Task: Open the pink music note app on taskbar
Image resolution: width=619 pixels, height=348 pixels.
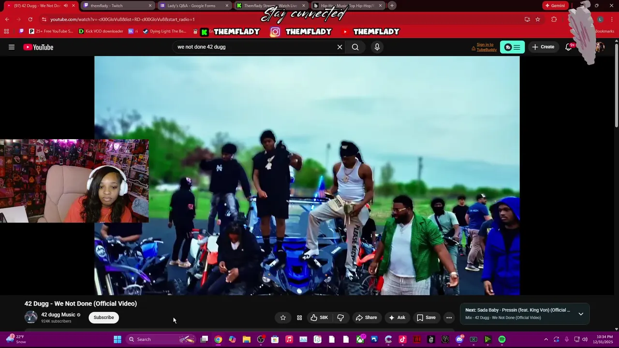Action: click(289, 339)
